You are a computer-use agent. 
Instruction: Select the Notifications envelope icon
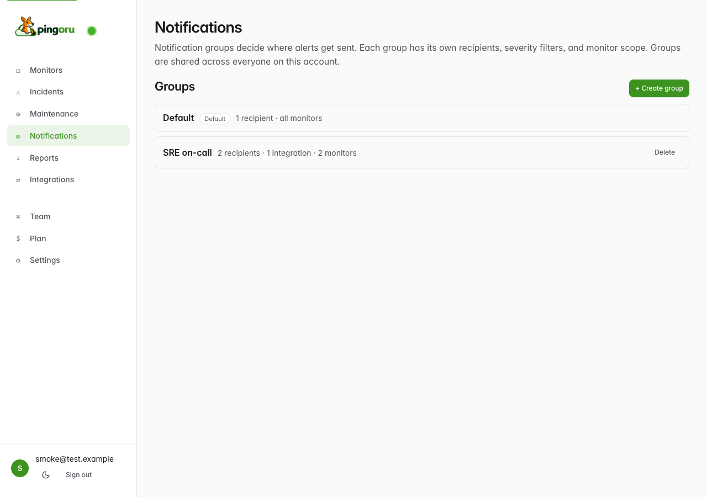pyautogui.click(x=18, y=136)
